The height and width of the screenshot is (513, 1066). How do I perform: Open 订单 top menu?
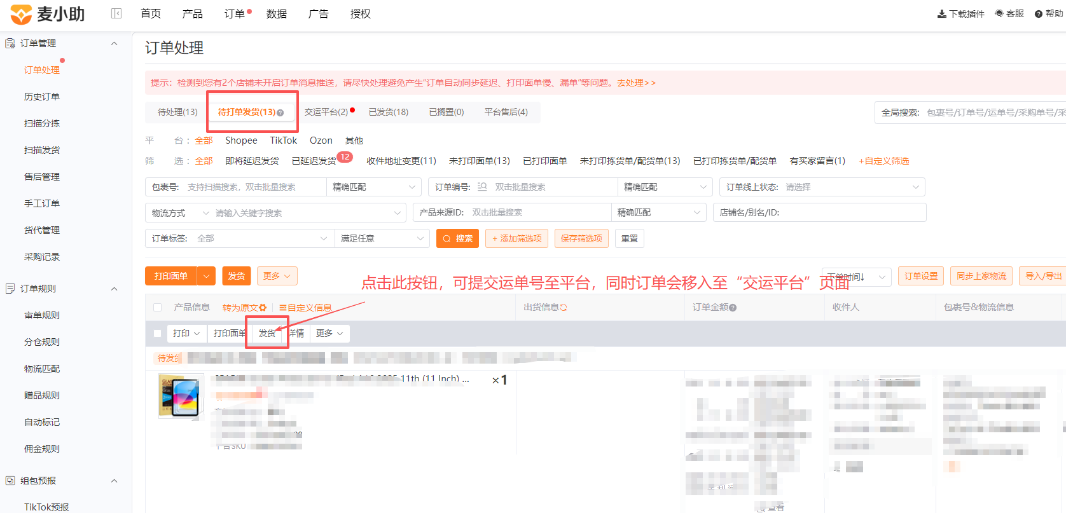point(235,14)
